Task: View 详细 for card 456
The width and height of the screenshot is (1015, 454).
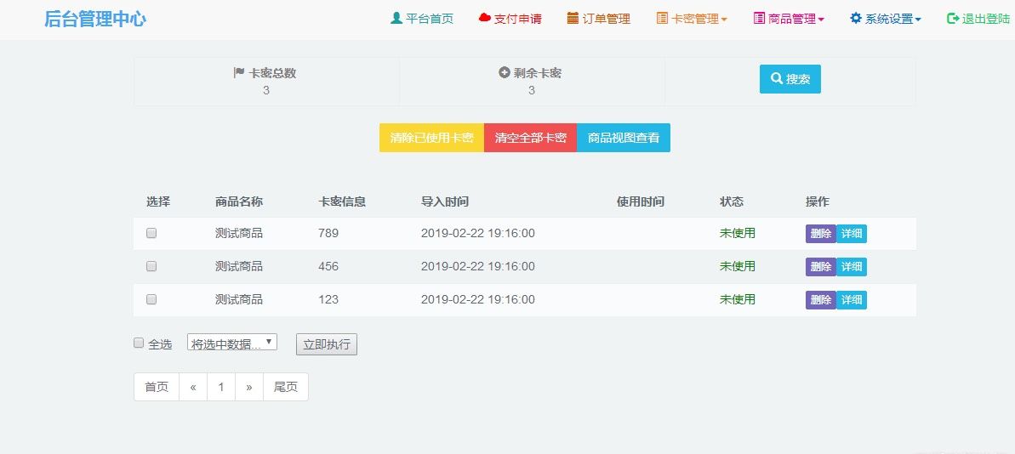Action: [x=852, y=266]
